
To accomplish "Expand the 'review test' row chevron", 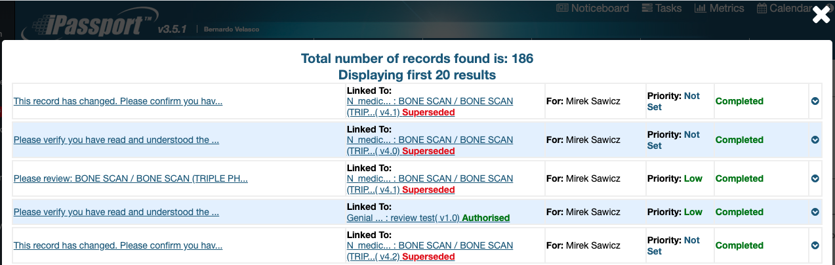I will click(x=815, y=212).
